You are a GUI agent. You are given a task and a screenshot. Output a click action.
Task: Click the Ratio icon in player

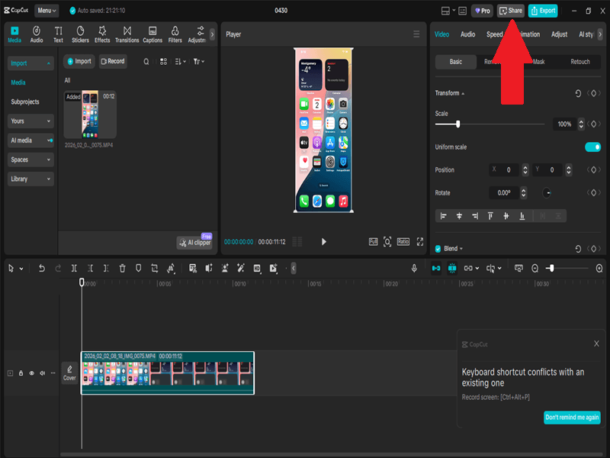pos(403,242)
